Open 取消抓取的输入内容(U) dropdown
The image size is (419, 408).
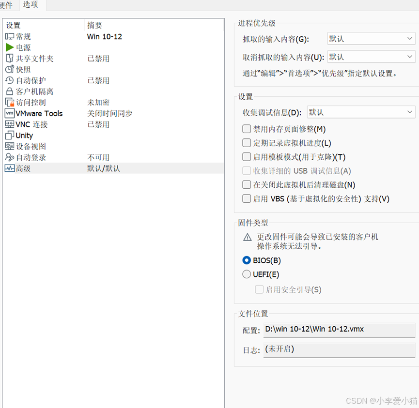click(x=371, y=57)
